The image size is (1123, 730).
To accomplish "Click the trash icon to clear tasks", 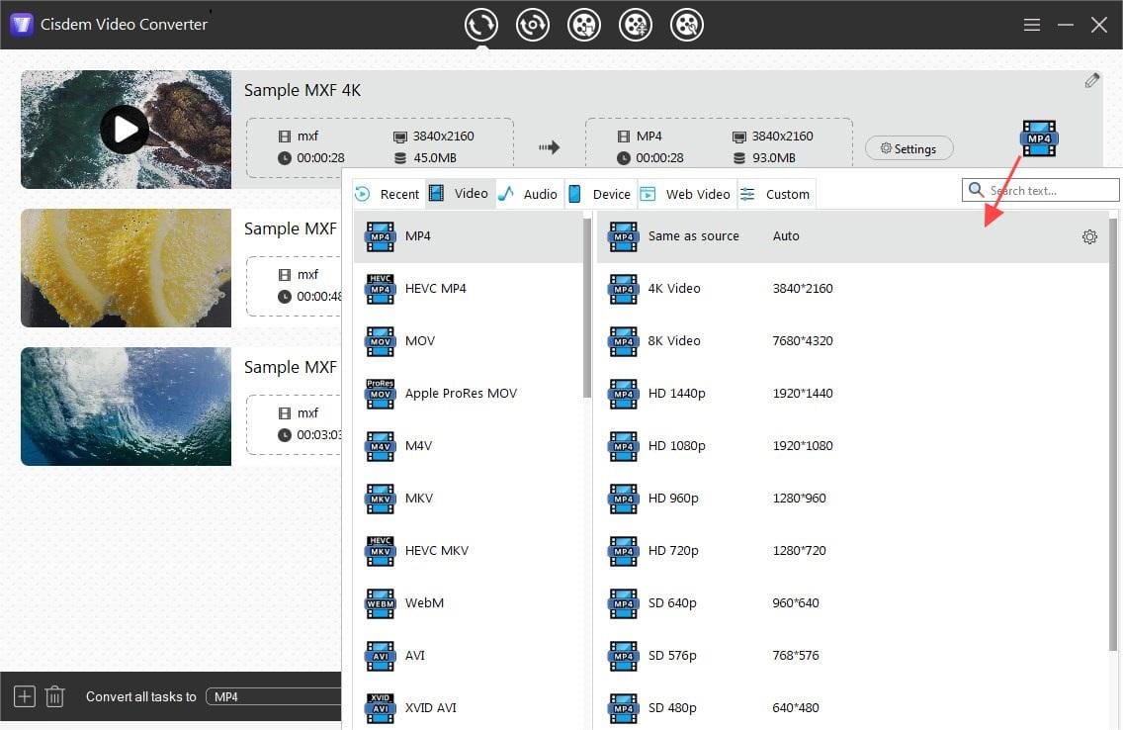I will coord(55,696).
